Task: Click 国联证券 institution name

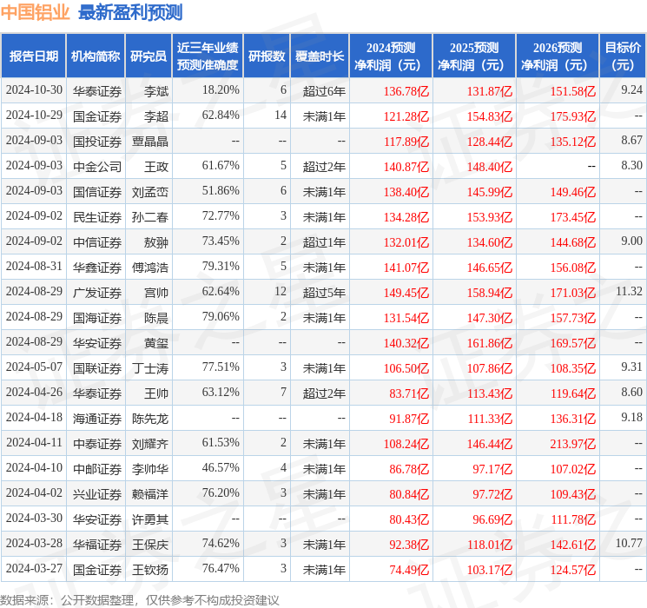Action: coord(97,368)
